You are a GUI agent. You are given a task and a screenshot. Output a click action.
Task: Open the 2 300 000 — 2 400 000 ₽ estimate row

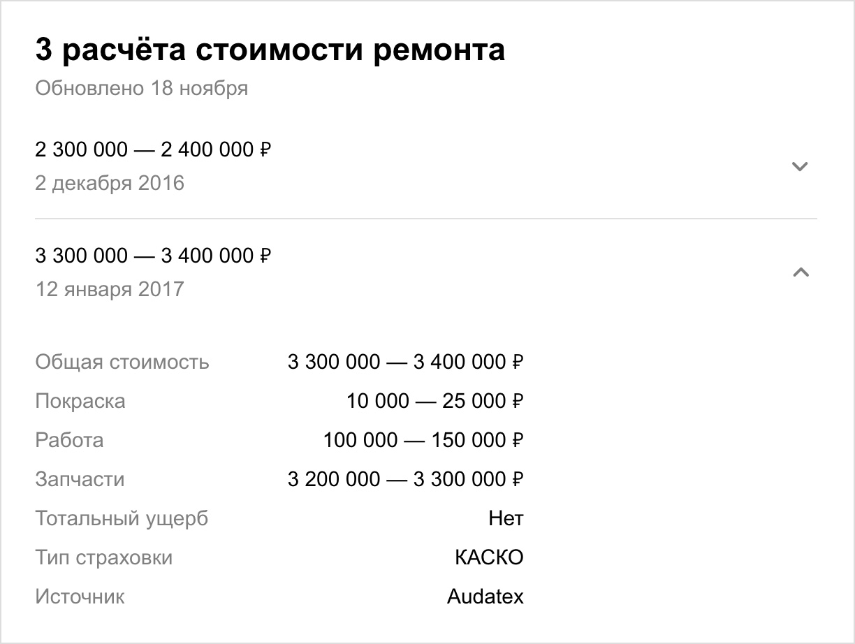coord(426,166)
